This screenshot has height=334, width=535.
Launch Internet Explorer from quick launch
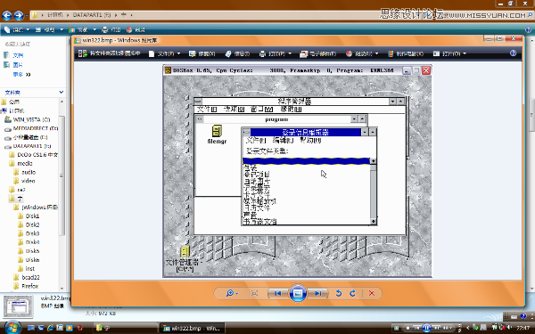[x=50, y=328]
